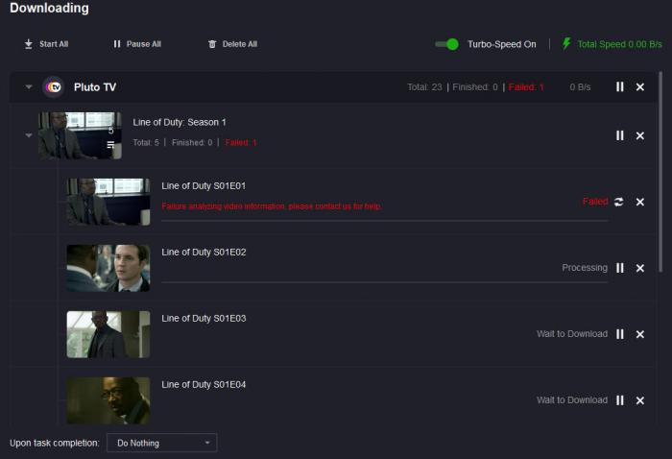The width and height of the screenshot is (672, 459).
Task: Pause the waiting S01E03 download
Action: tap(620, 334)
